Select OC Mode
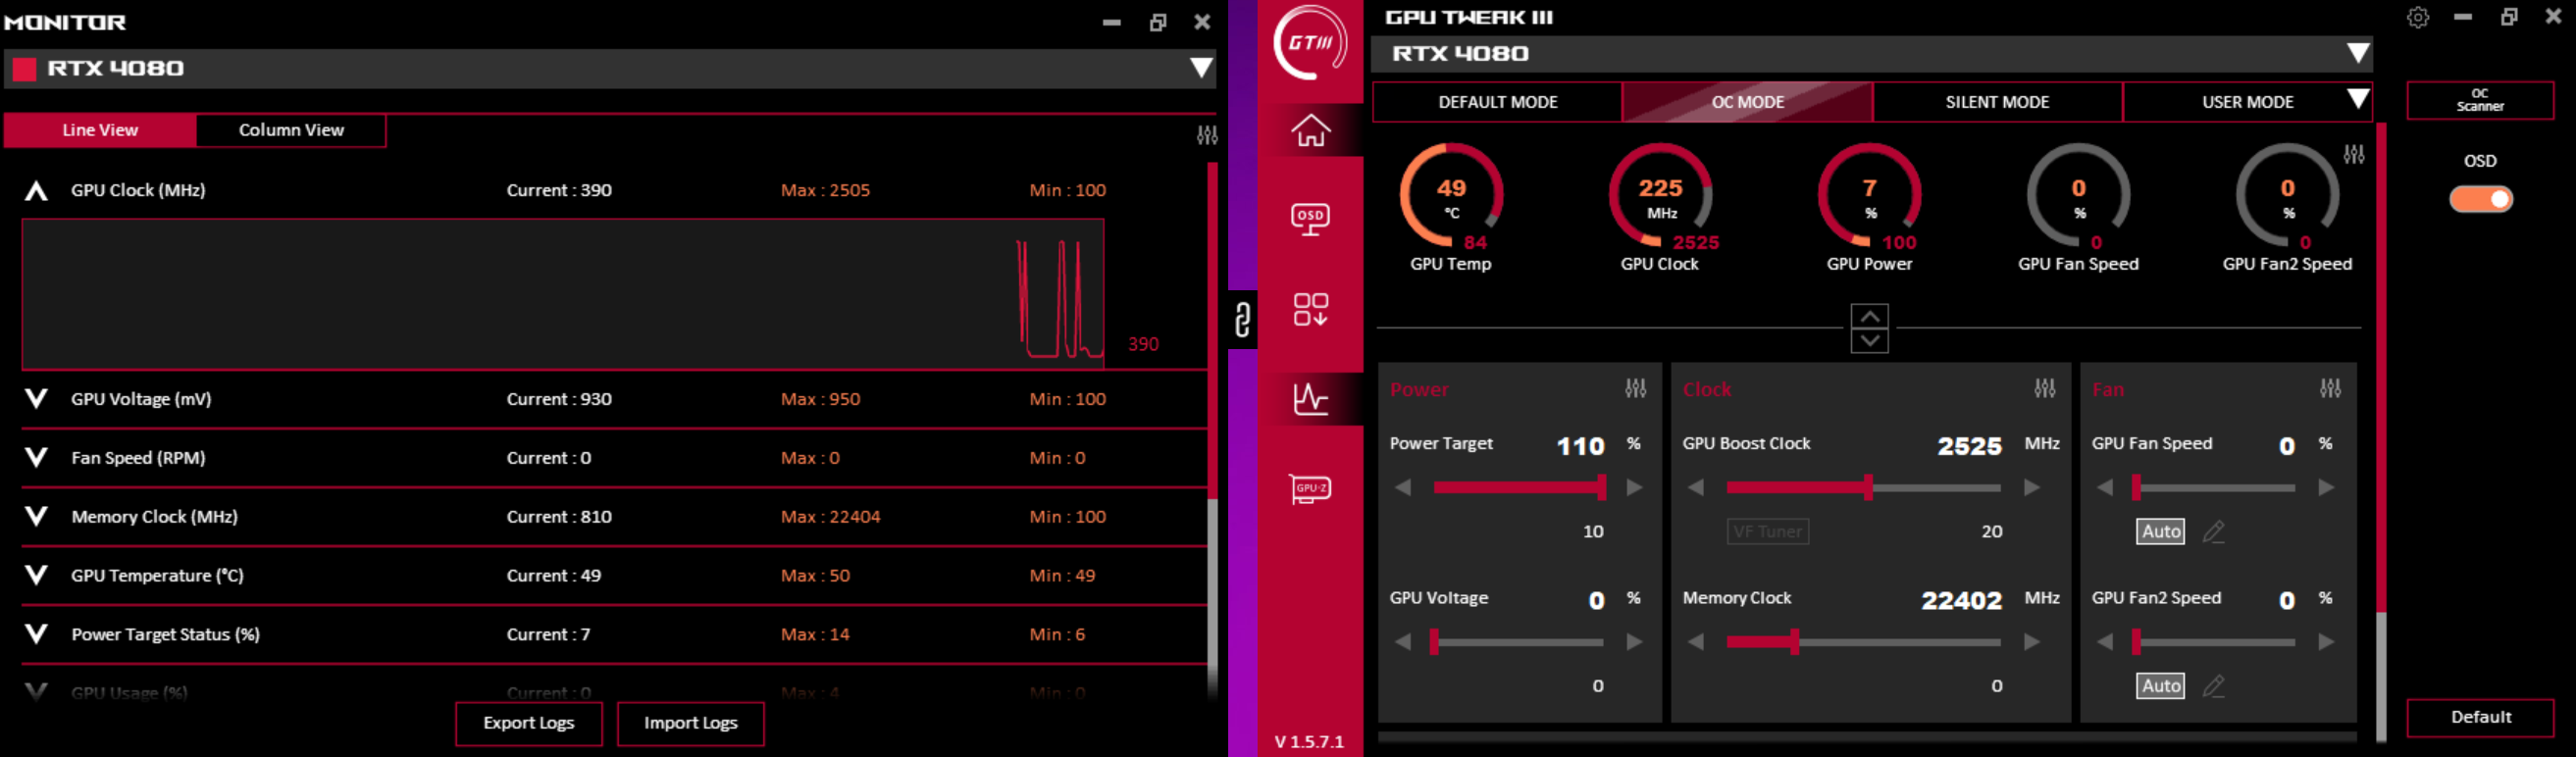 [1747, 102]
